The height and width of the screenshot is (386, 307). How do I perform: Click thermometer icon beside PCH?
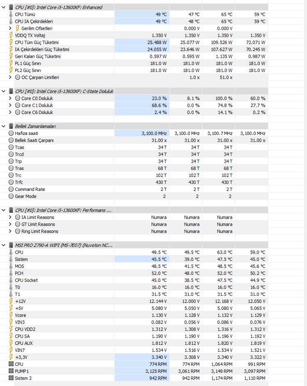pyautogui.click(x=11, y=273)
